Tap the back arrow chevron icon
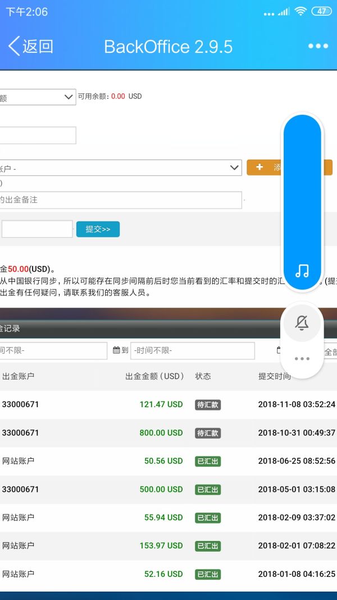Viewport: 337px width, 600px height. (13, 46)
